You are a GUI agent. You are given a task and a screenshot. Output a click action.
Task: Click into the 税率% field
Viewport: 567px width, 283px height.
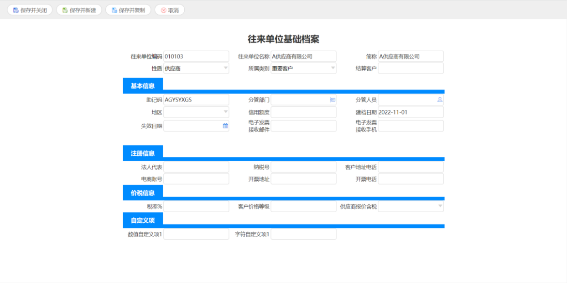tap(196, 206)
